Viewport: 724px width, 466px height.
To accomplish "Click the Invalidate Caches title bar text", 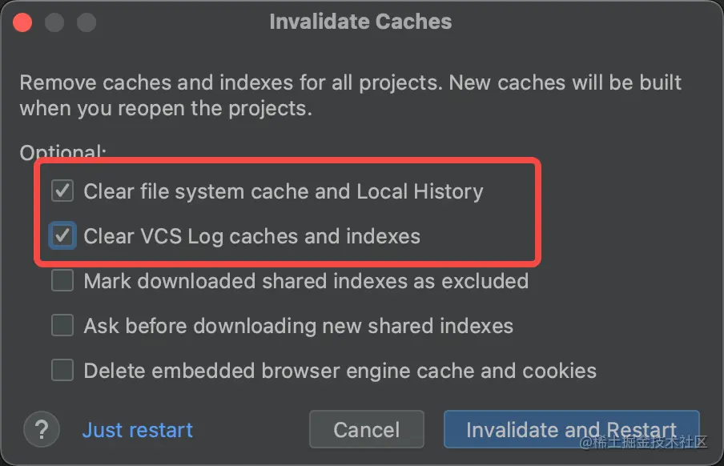I will click(360, 22).
